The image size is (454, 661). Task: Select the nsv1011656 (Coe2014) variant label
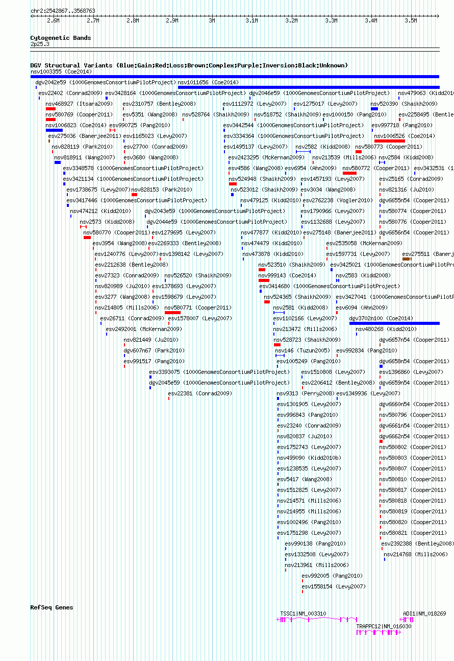pyautogui.click(x=208, y=82)
